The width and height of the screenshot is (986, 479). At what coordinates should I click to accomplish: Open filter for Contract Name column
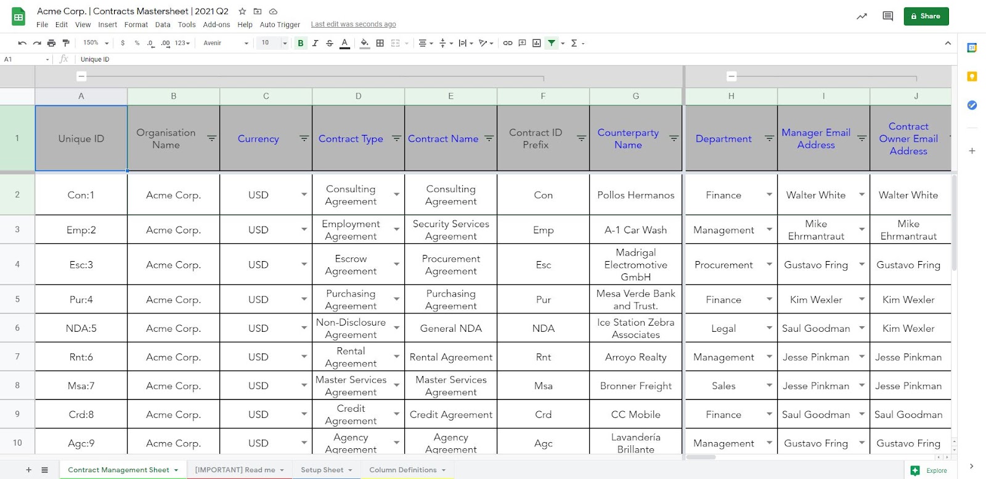tap(489, 139)
